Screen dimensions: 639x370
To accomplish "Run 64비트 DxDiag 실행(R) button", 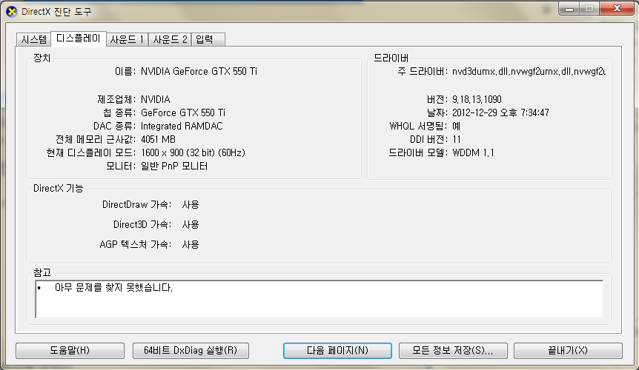I will (191, 351).
